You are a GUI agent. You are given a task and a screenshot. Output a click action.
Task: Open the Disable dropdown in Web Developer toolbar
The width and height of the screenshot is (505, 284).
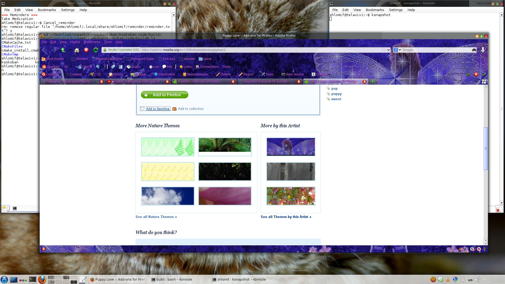pyautogui.click(x=51, y=74)
